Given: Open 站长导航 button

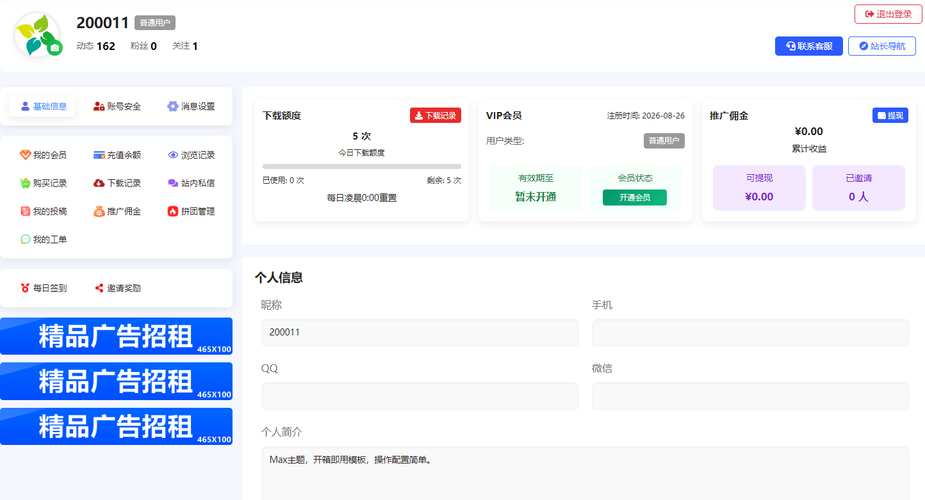Looking at the screenshot, I should (882, 46).
